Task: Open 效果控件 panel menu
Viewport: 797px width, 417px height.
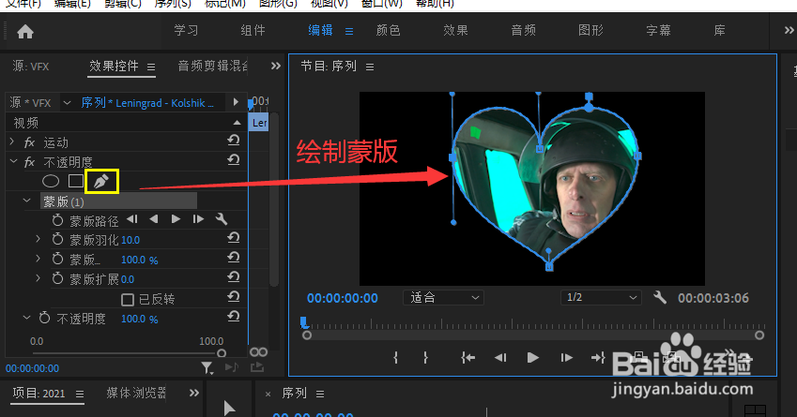Action: [151, 67]
